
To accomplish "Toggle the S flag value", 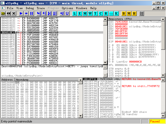I will (x=113, y=54).
